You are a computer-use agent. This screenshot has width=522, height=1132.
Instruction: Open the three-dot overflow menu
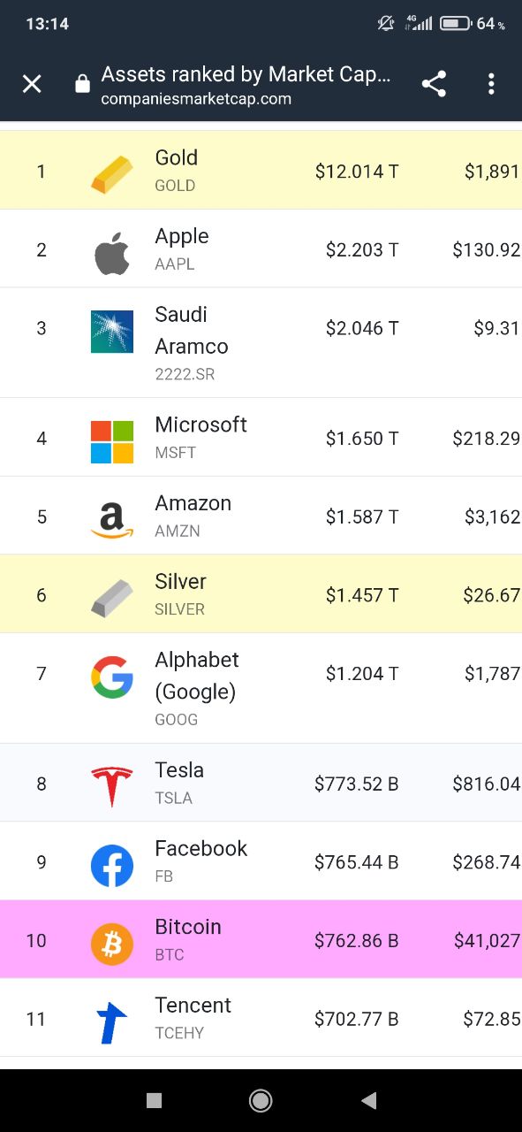(491, 84)
